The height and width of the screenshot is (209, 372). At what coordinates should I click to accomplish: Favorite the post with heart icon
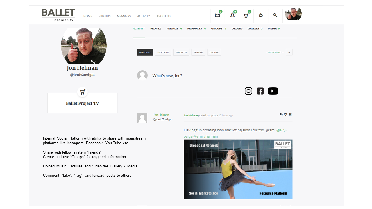(285, 115)
